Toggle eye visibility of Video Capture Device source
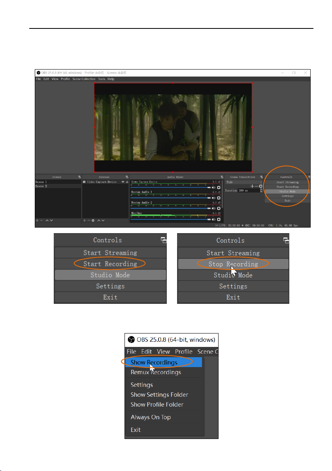This screenshot has width=332, height=471. tap(123, 182)
